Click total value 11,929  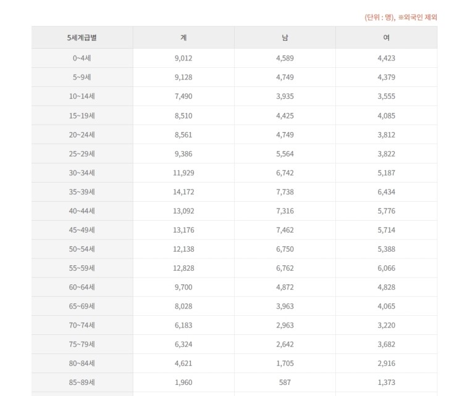tap(183, 173)
